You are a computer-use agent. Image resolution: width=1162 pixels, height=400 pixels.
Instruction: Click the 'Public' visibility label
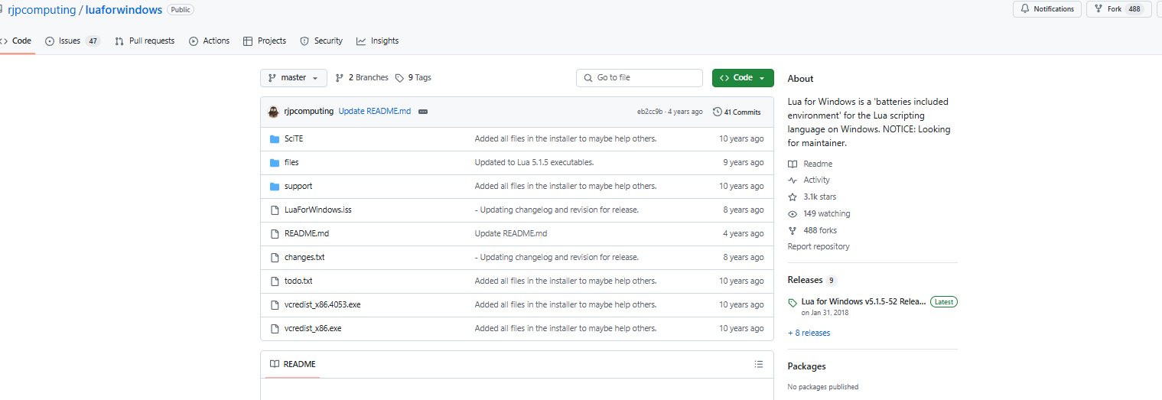tap(181, 10)
